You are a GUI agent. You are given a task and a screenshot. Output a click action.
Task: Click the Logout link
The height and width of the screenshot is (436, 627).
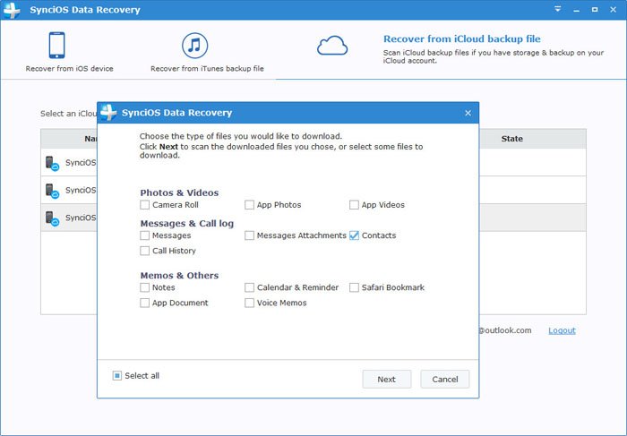562,330
